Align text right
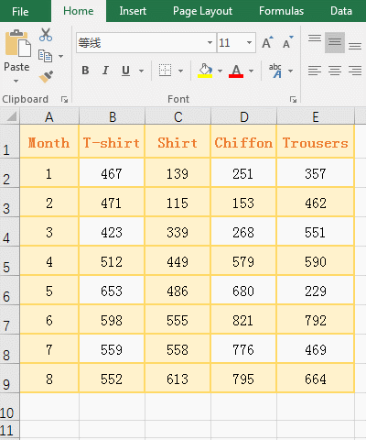 (x=355, y=71)
